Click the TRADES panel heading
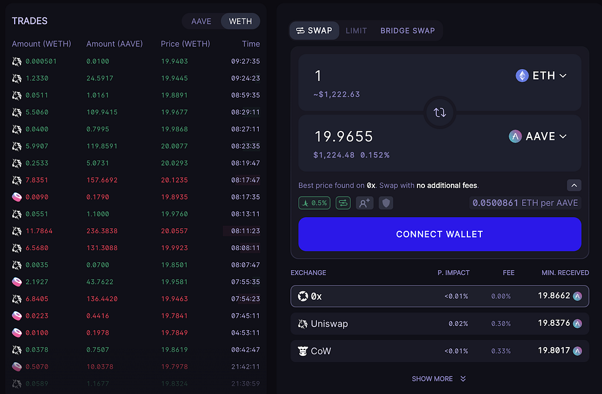The height and width of the screenshot is (394, 602). [29, 21]
